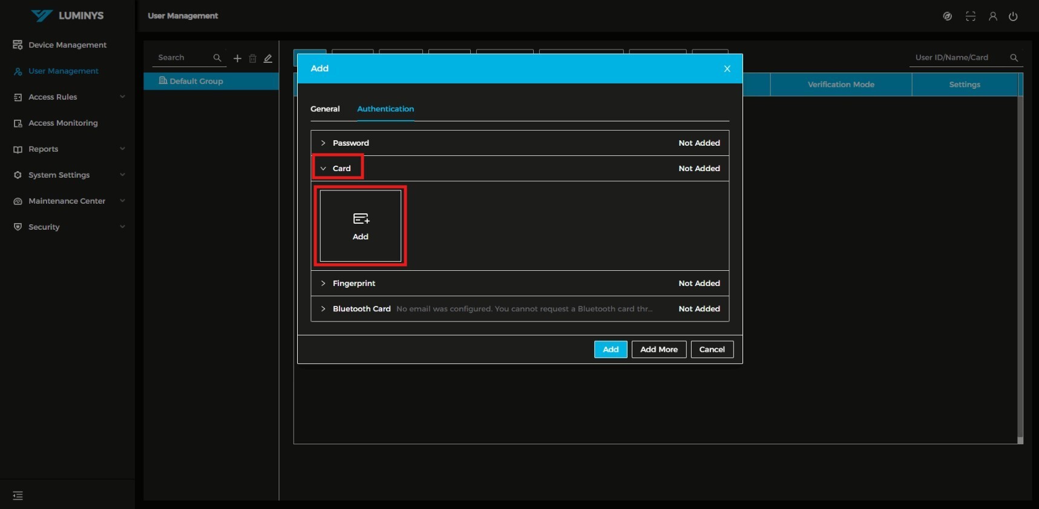This screenshot has height=509, width=1039.
Task: Click the blue Add button
Action: click(x=610, y=349)
